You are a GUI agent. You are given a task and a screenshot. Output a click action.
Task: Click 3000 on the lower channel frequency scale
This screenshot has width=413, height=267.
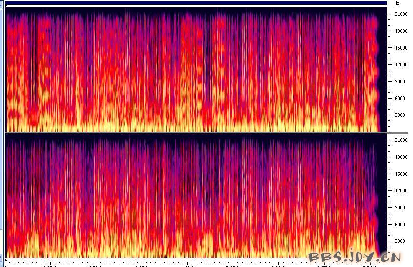(x=400, y=241)
